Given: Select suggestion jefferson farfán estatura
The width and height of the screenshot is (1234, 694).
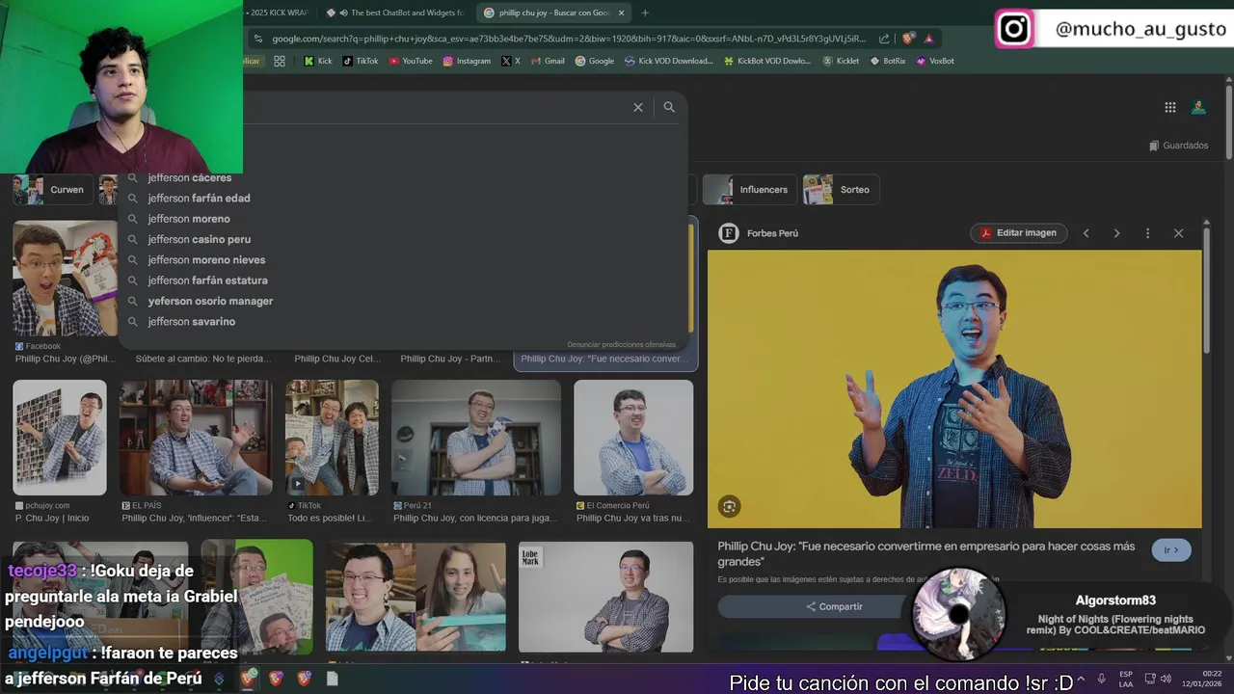Looking at the screenshot, I should [x=405, y=280].
